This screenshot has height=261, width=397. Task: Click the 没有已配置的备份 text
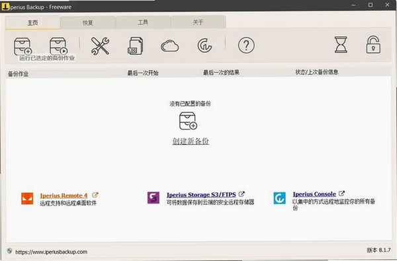pos(190,104)
